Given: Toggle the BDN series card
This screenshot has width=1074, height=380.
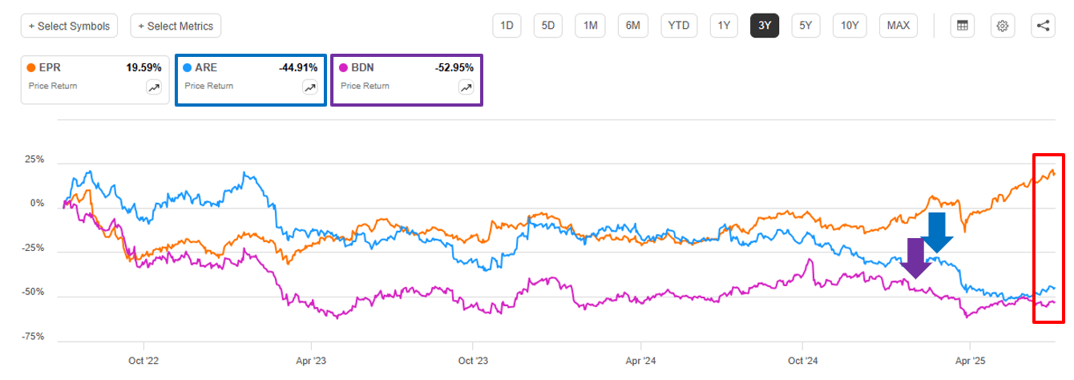Looking at the screenshot, I should 406,79.
